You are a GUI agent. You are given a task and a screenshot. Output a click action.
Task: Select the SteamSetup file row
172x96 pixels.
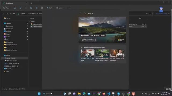(88, 27)
